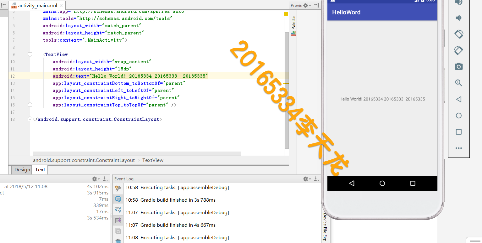Collapse the TextView tag fold marker
The image size is (482, 243).
pos(30,54)
